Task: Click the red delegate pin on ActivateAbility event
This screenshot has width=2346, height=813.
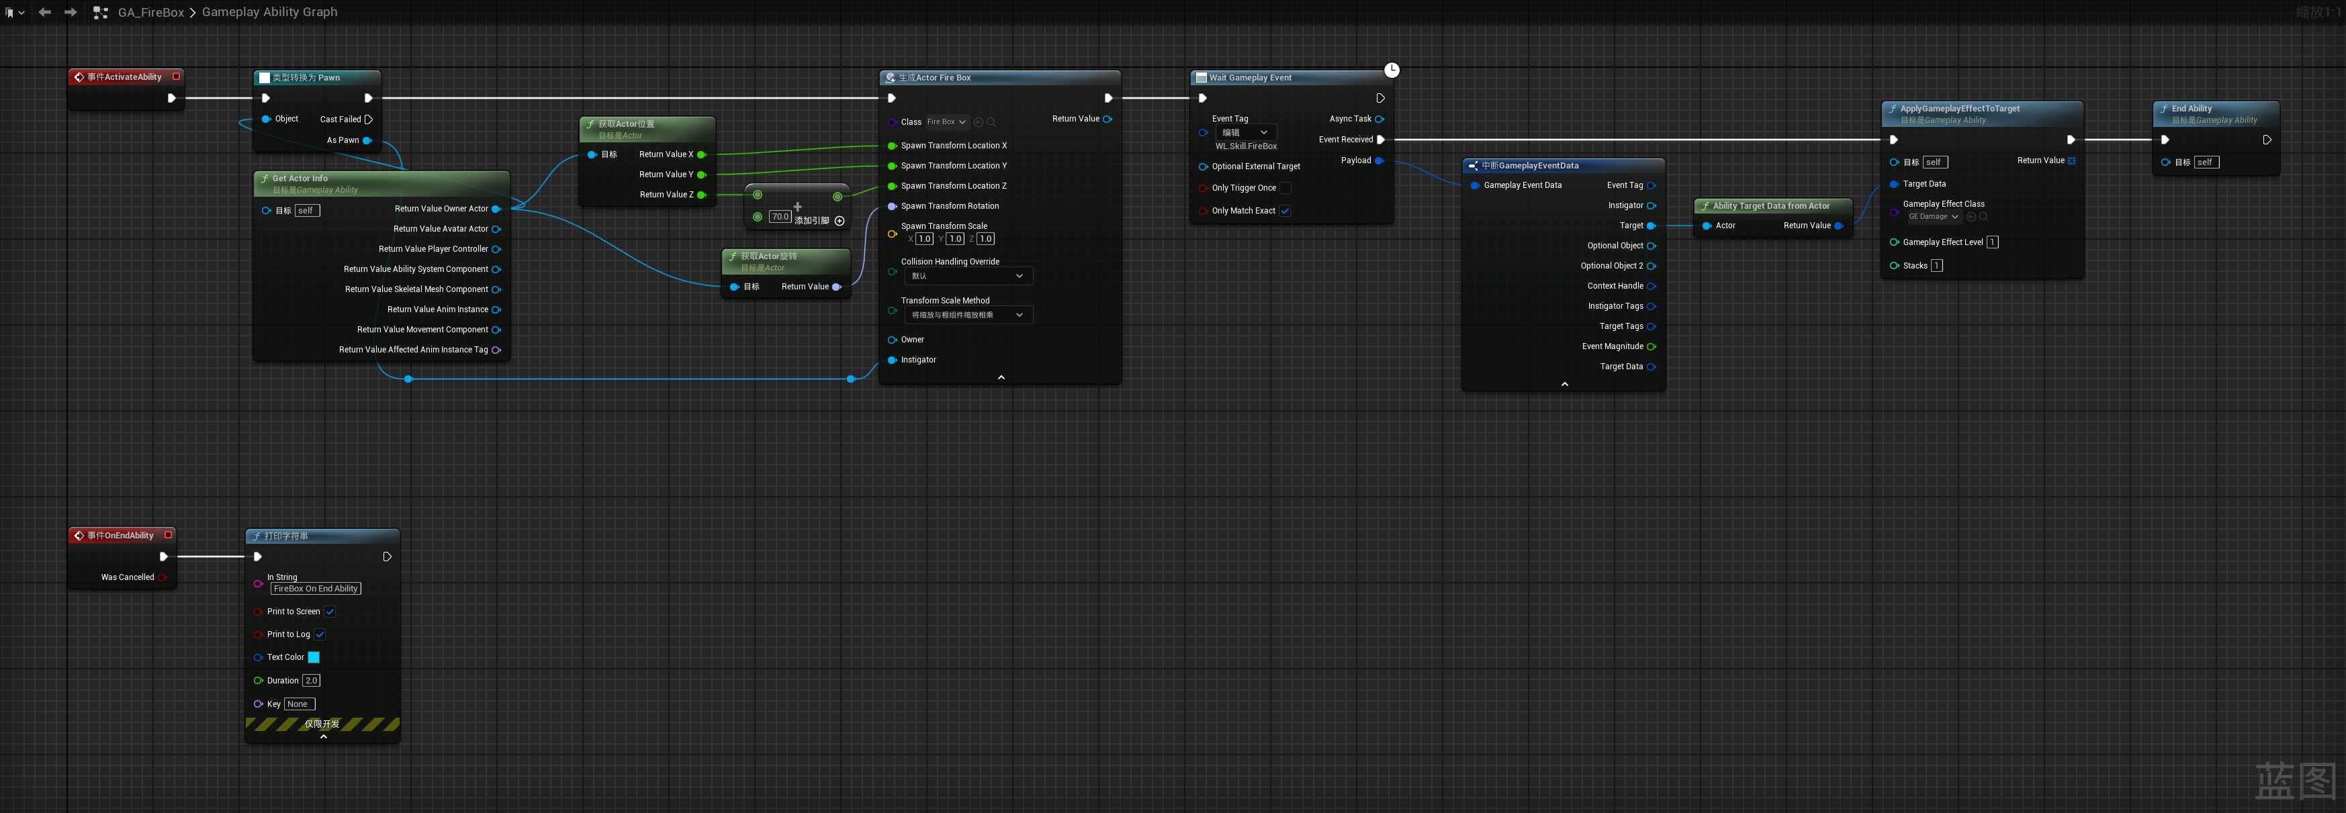Action: [x=177, y=77]
